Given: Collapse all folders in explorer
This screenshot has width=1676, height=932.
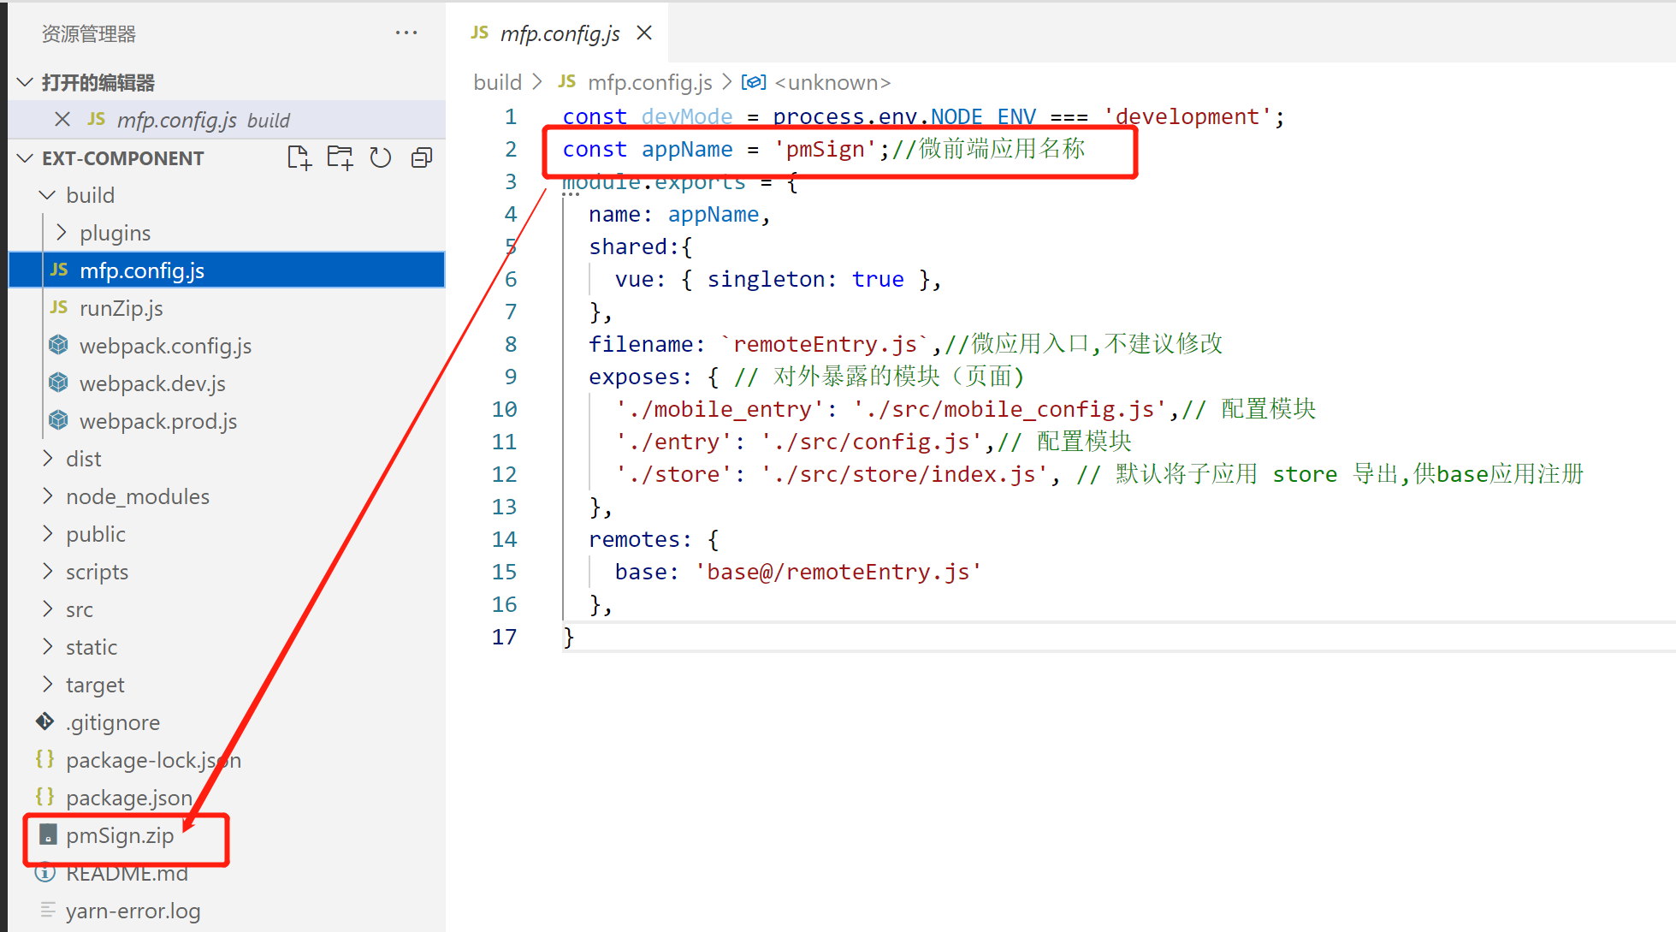Looking at the screenshot, I should click(421, 158).
